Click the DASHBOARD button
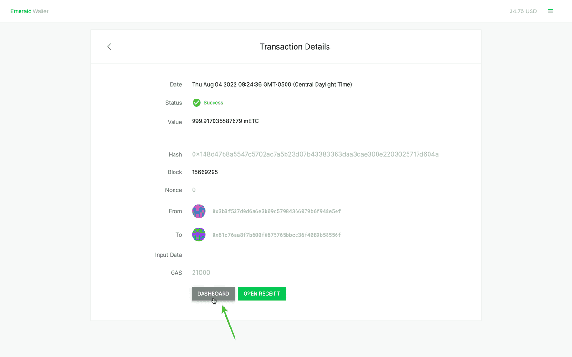The width and height of the screenshot is (572, 357). coord(213,294)
